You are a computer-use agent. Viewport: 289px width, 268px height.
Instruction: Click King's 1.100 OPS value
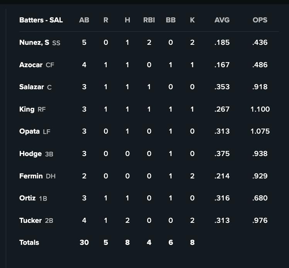[260, 109]
